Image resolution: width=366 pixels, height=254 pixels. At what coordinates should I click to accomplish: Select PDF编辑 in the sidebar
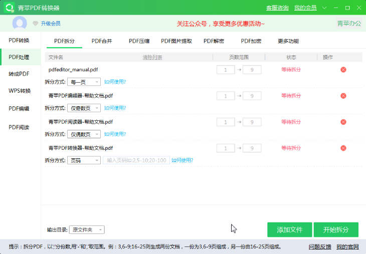pyautogui.click(x=21, y=108)
